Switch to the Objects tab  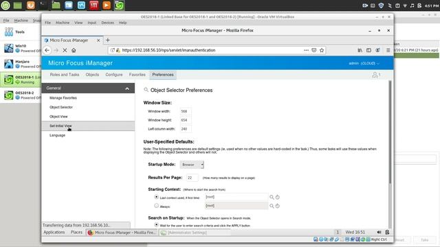pyautogui.click(x=92, y=75)
